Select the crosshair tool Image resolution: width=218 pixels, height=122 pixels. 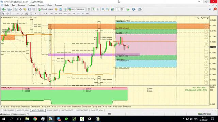click(8, 14)
